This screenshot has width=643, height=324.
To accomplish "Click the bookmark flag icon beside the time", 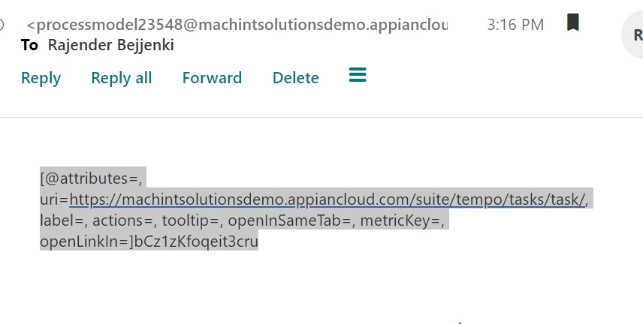I will pos(573,22).
